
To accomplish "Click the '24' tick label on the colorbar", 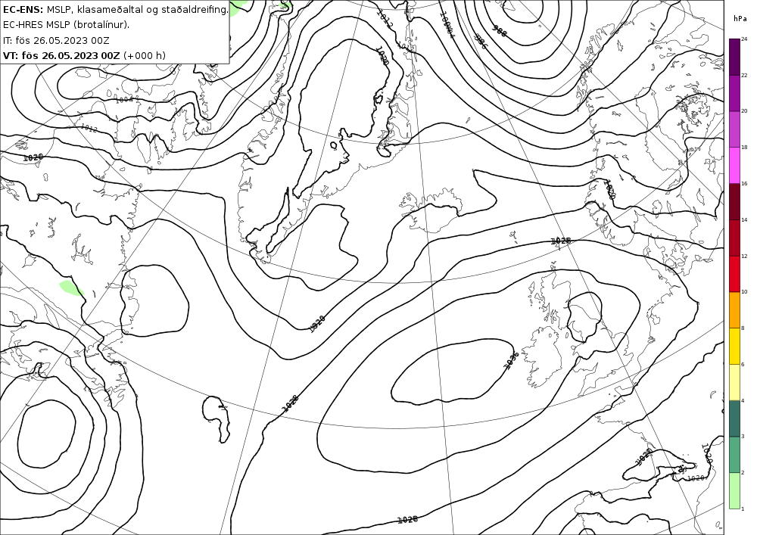I will pyautogui.click(x=744, y=39).
